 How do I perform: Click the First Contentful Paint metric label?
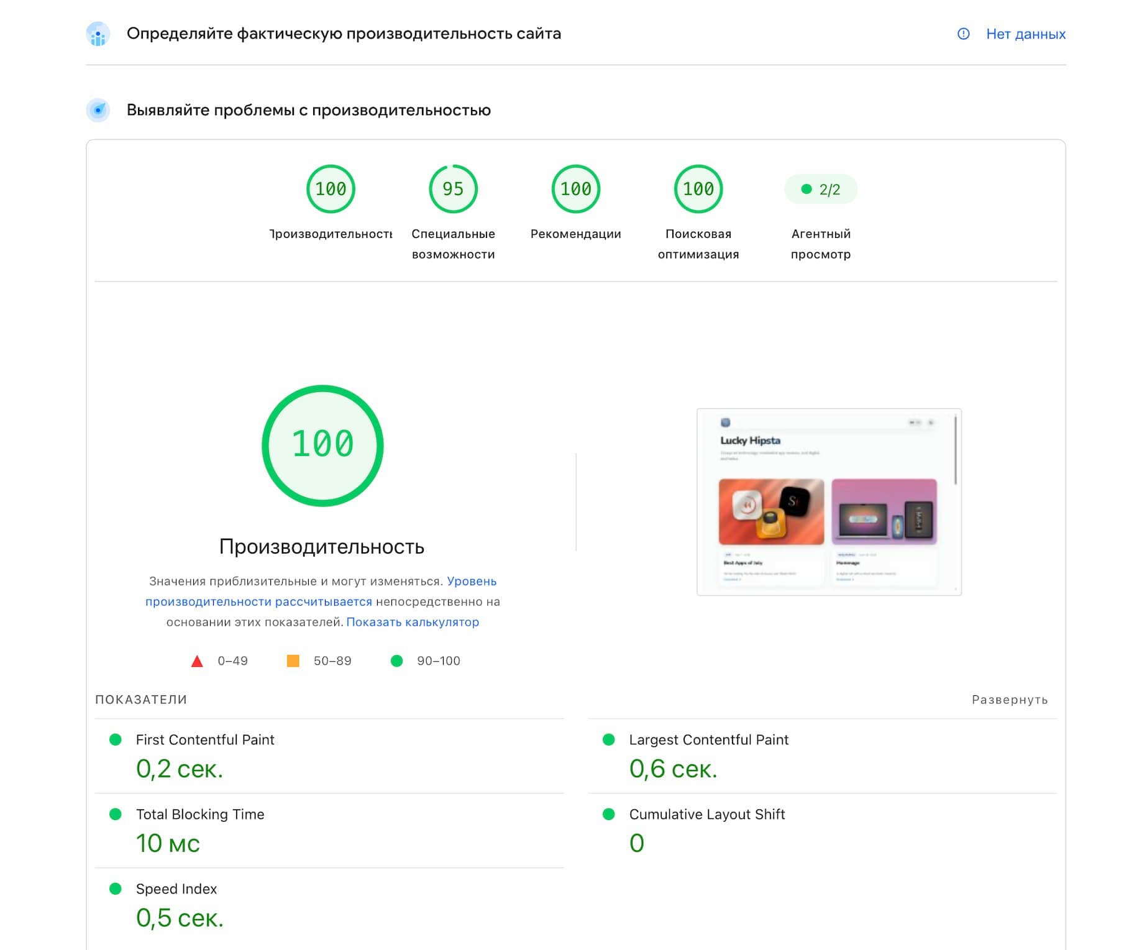(205, 739)
